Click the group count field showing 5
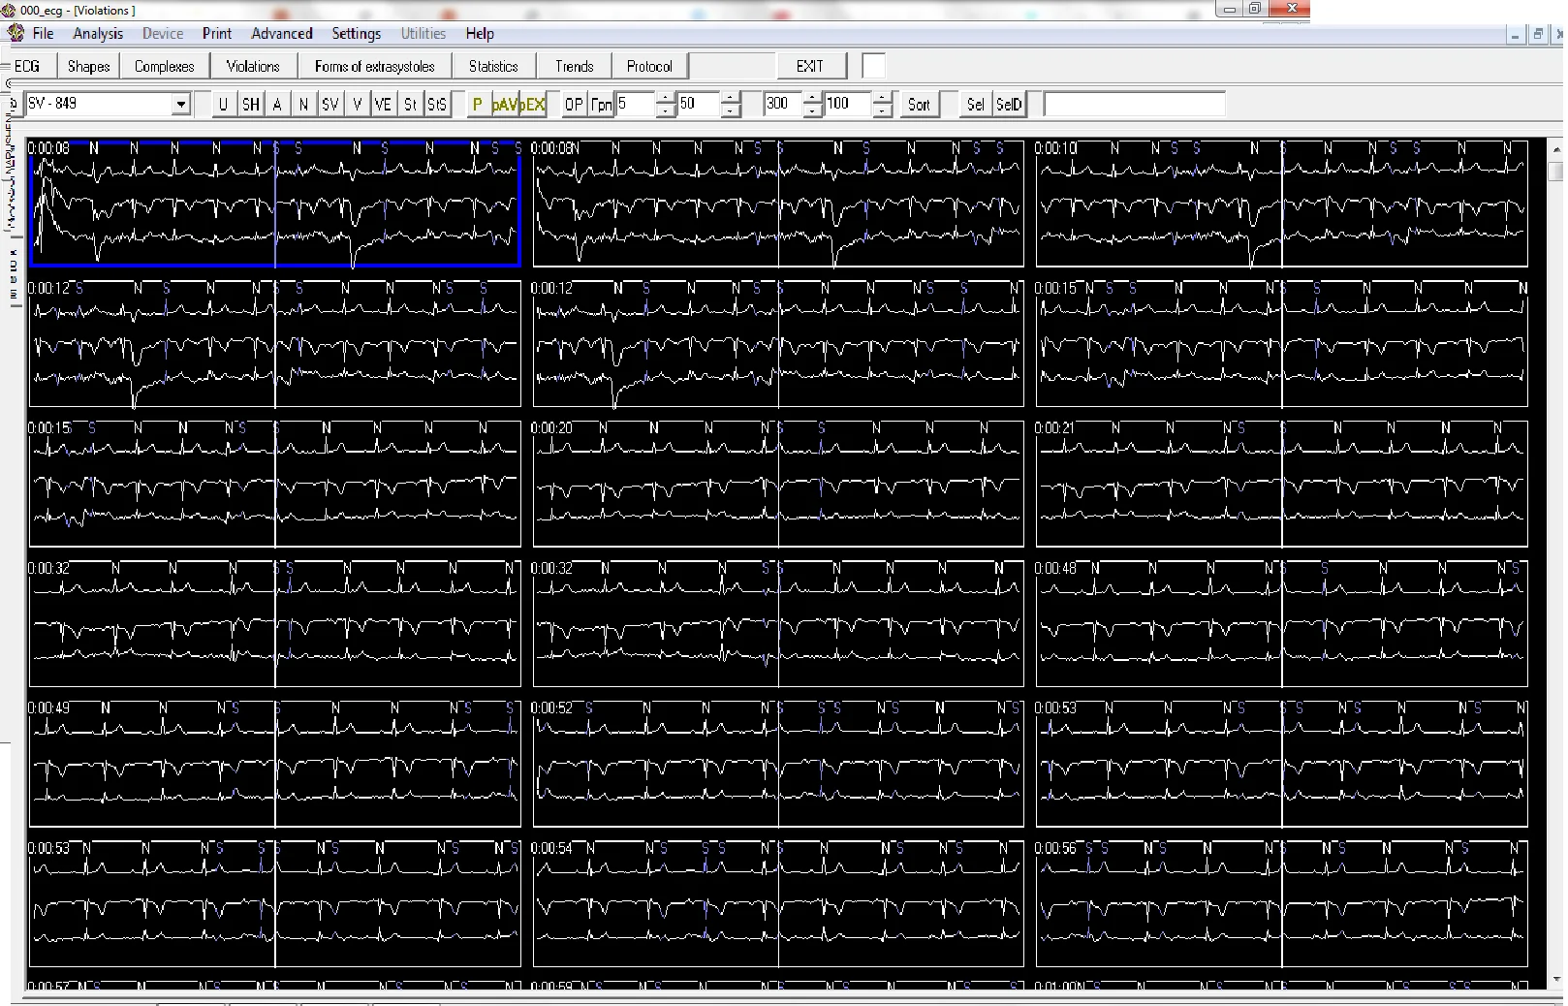This screenshot has width=1568, height=1006. (636, 105)
